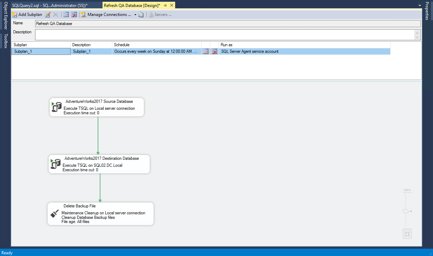Open Subplan Schedule calendar icon in toolbar
The image size is (433, 256).
[x=66, y=15]
